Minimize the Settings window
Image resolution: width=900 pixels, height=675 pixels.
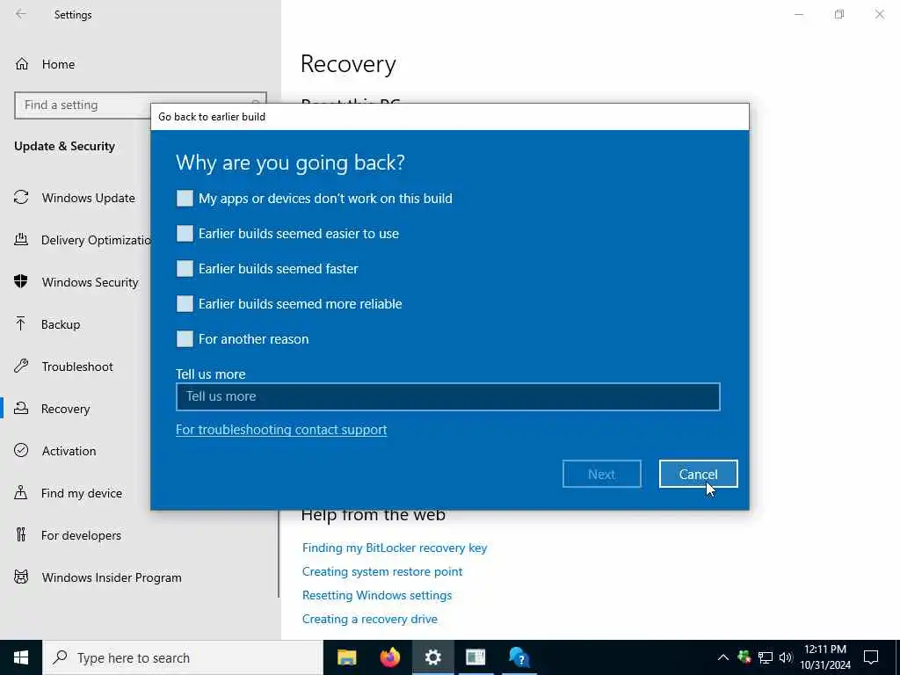798,14
